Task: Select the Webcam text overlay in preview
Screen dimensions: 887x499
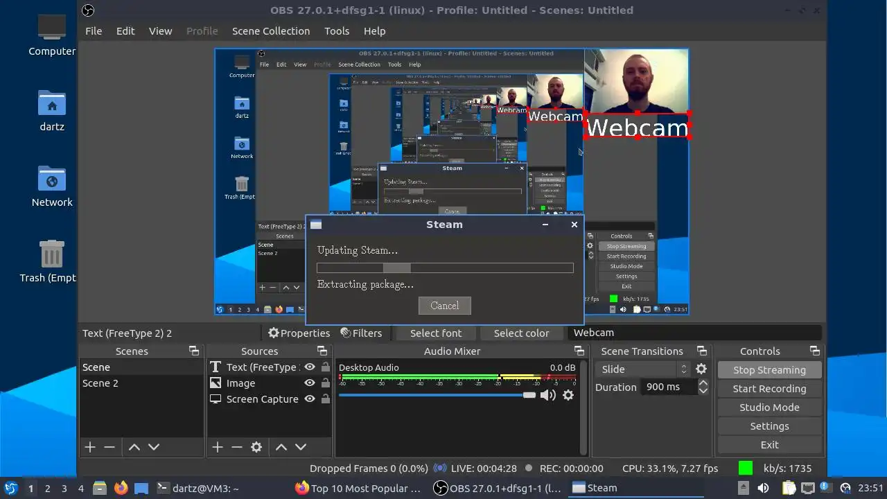Action: [638, 128]
